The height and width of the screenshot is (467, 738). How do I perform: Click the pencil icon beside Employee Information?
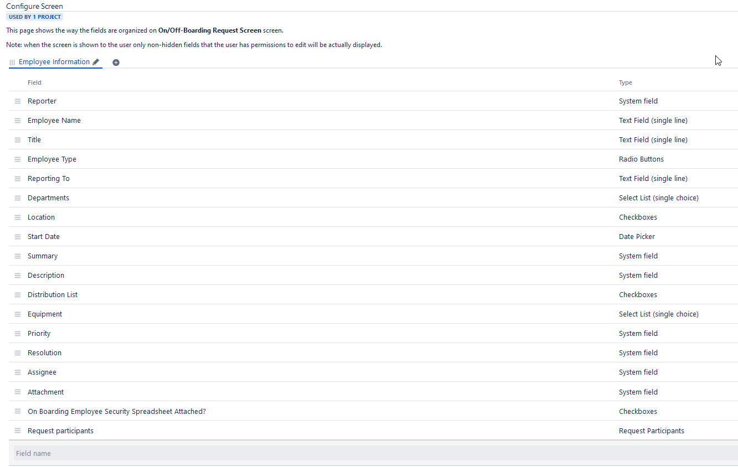[x=96, y=62]
